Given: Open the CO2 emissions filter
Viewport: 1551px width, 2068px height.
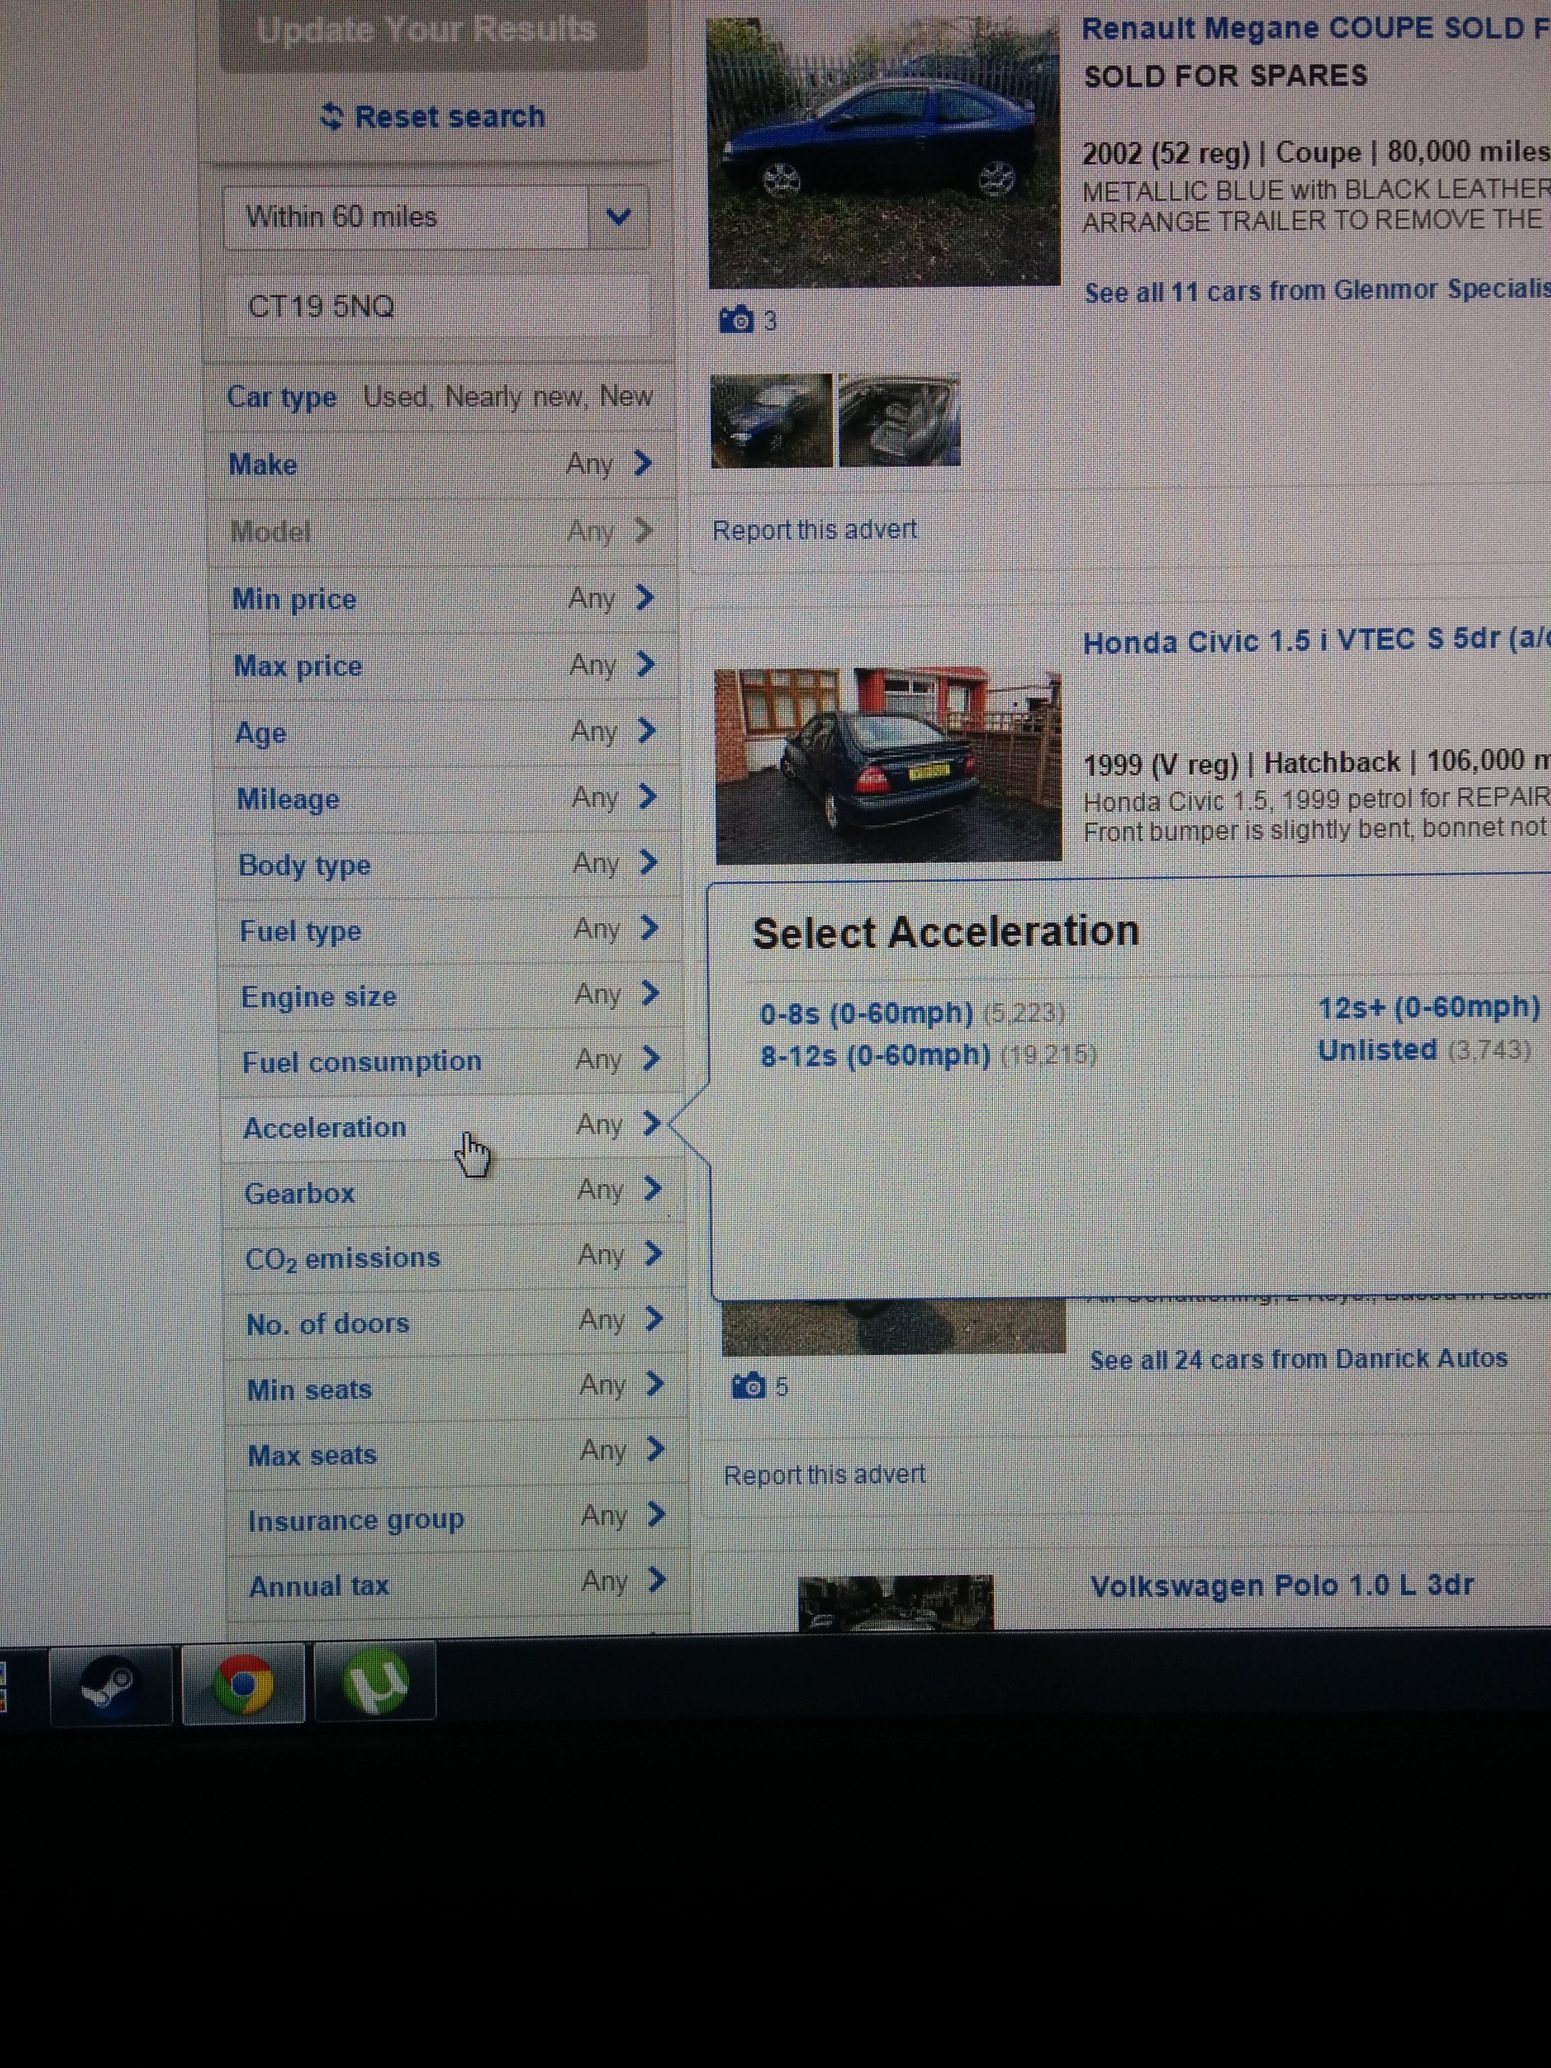Looking at the screenshot, I should pos(456,1258).
